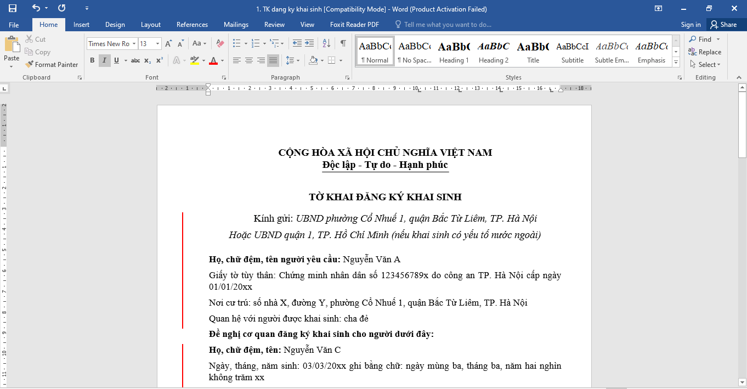Screen dimensions: 747x389
Task: Click the font color red swatch button
Action: click(x=213, y=60)
